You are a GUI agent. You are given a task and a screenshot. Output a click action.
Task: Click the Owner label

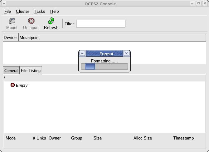(55, 138)
